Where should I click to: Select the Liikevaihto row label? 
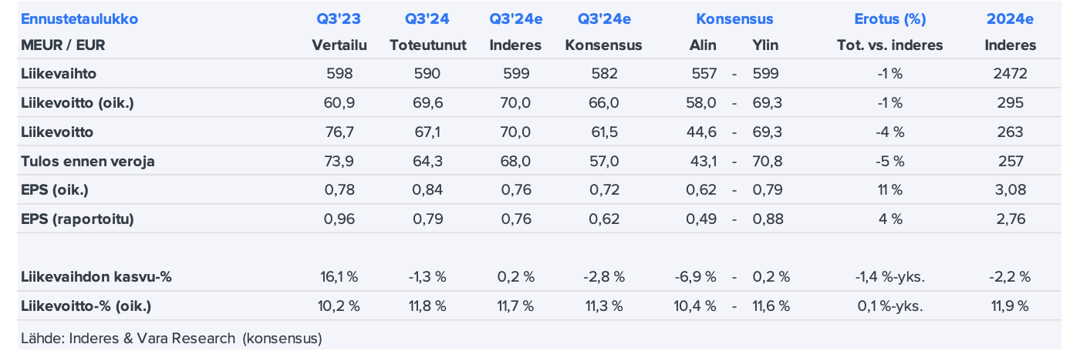(x=58, y=74)
